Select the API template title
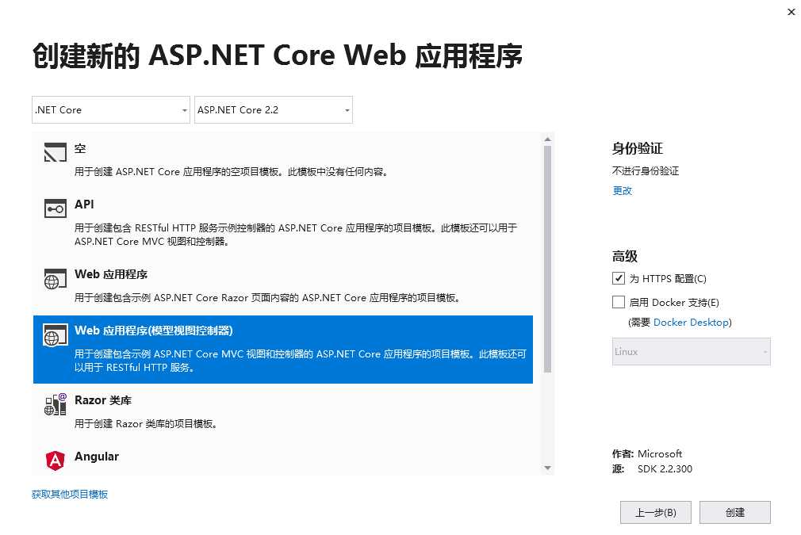This screenshot has width=801, height=535. pyautogui.click(x=84, y=204)
